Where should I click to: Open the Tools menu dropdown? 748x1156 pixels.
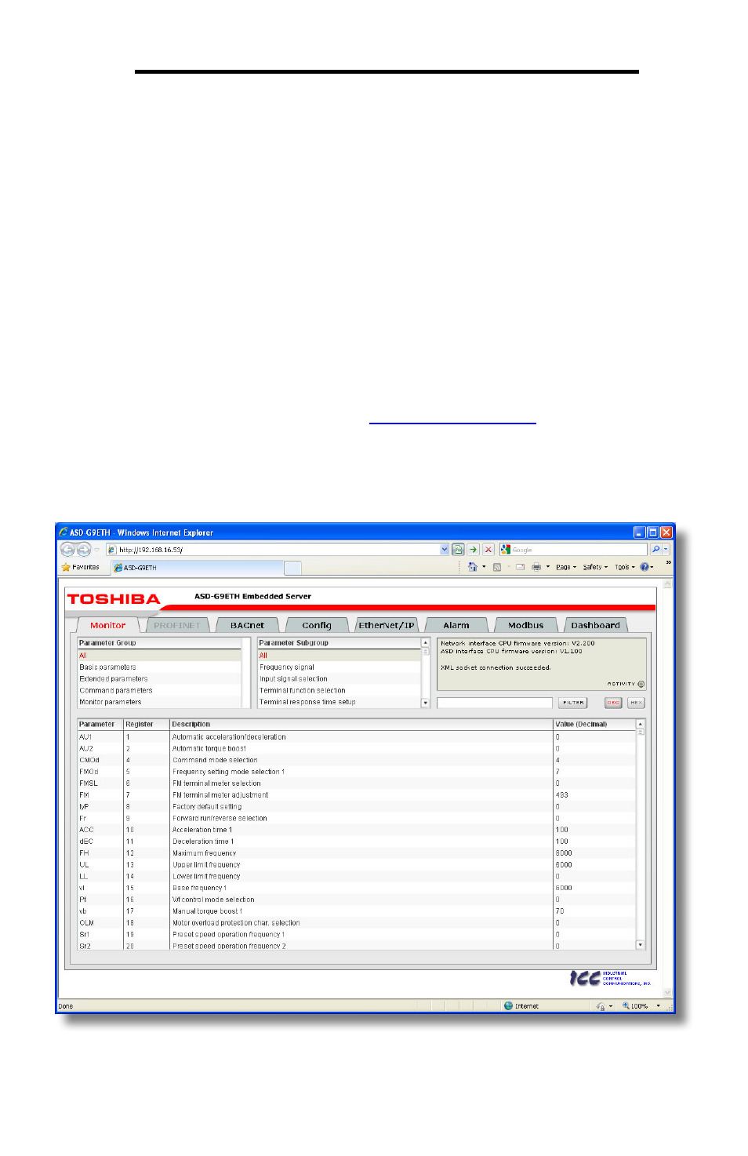(x=625, y=567)
